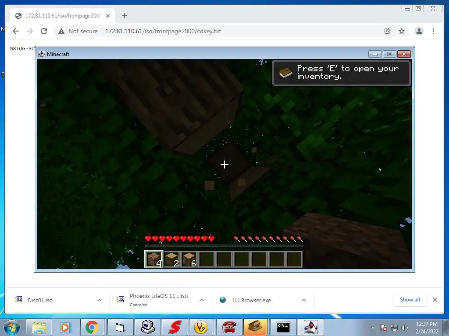Screen dimensions: 449x336
Task: Minimize the Minecraft window
Action: pos(375,54)
